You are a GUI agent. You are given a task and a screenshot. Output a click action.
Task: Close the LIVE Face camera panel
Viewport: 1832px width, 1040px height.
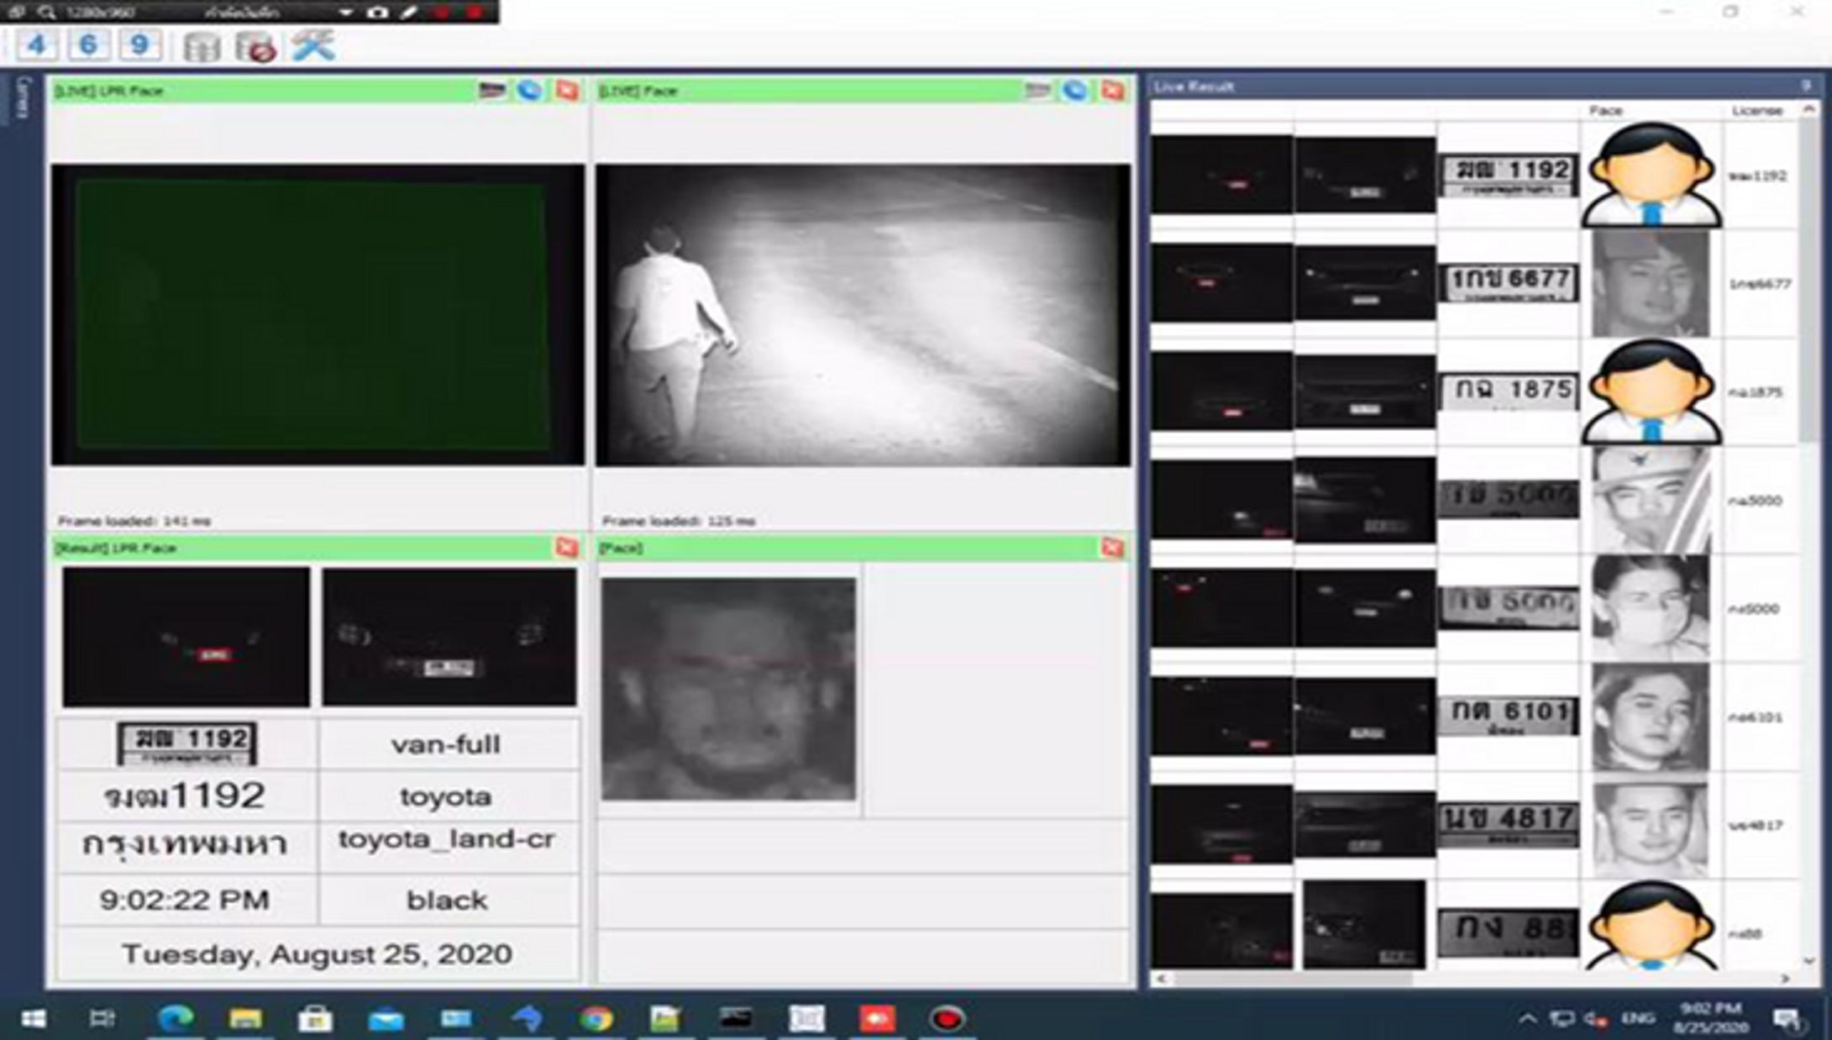(1113, 90)
